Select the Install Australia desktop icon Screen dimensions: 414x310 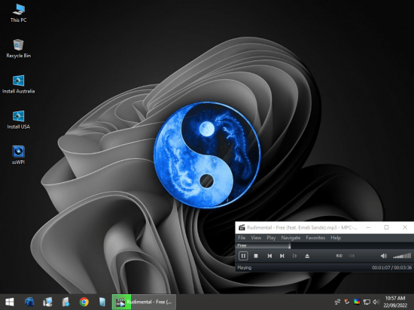pyautogui.click(x=18, y=84)
